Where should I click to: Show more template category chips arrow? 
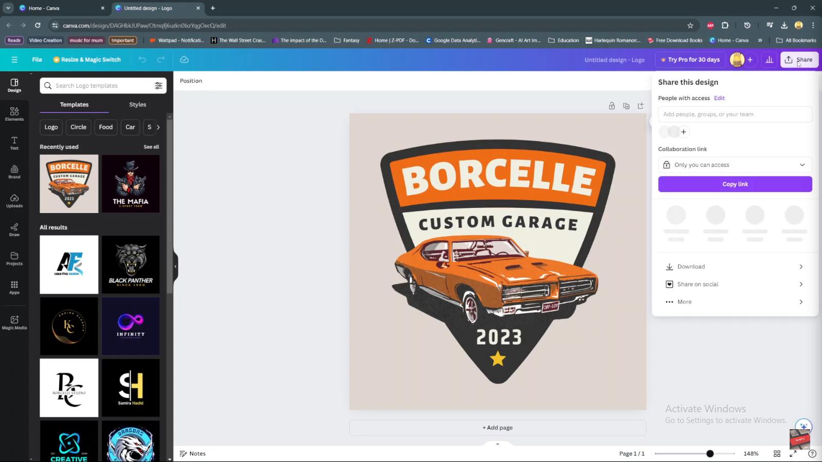tap(158, 127)
